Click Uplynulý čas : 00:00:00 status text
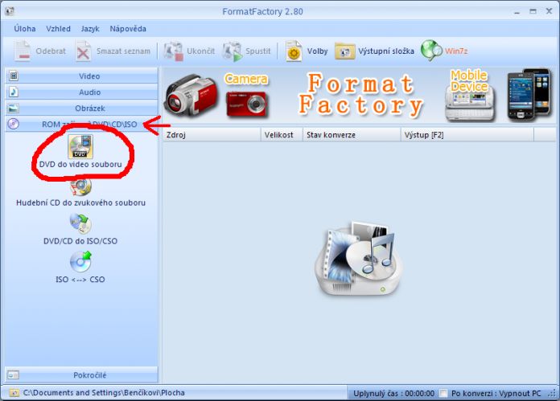Screen dimensions: 560x401 (x=394, y=393)
